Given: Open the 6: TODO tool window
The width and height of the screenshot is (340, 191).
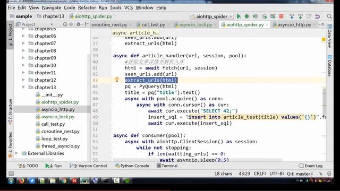Looking at the screenshot, I should point(28,166).
